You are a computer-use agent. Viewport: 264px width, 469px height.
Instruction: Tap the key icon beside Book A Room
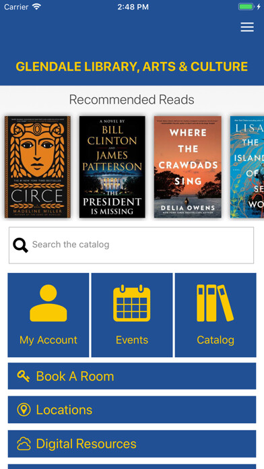click(24, 376)
